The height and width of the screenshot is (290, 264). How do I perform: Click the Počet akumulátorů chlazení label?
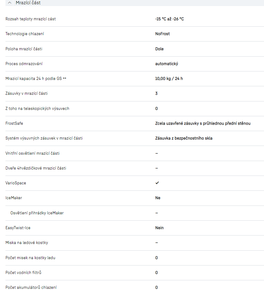(31, 287)
